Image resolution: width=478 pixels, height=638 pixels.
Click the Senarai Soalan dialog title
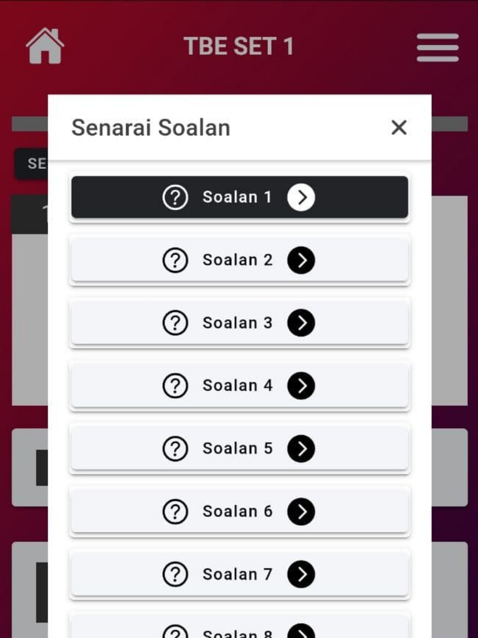pyautogui.click(x=151, y=128)
